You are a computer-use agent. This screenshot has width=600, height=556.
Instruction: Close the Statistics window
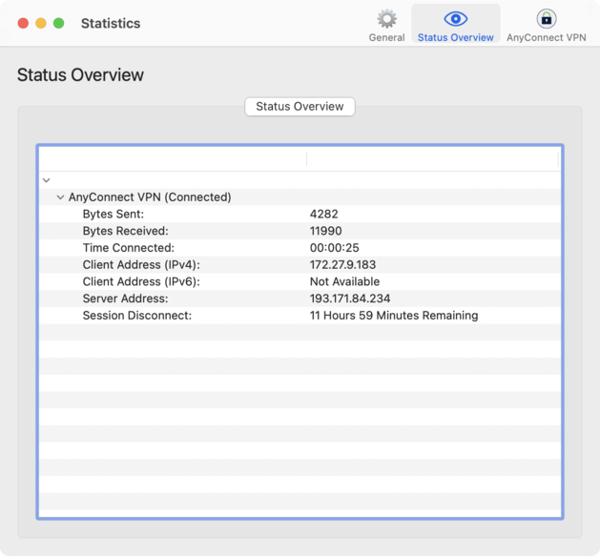[24, 23]
